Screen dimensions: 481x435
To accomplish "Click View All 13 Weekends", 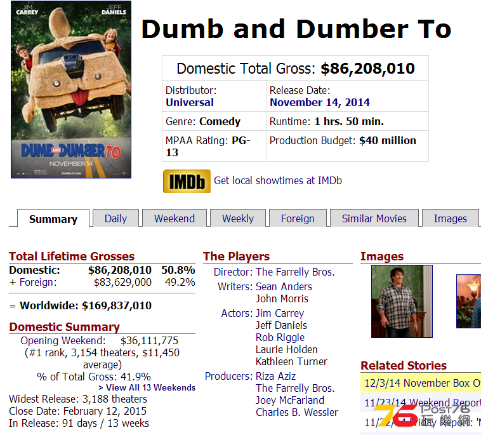I will pos(147,388).
